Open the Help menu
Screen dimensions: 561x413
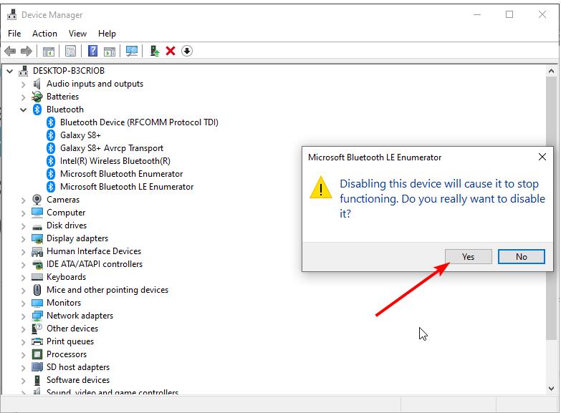pyautogui.click(x=107, y=34)
